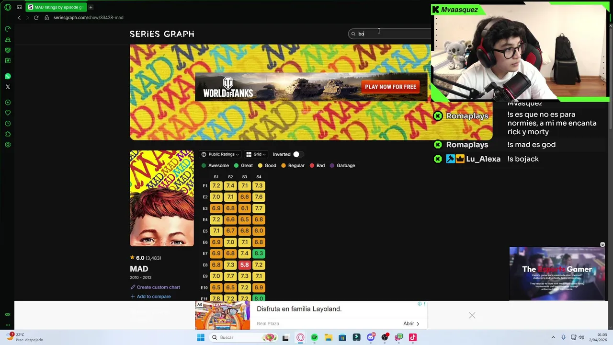The image size is (613, 345).
Task: Click the Garbage legend purple dot
Action: click(332, 166)
